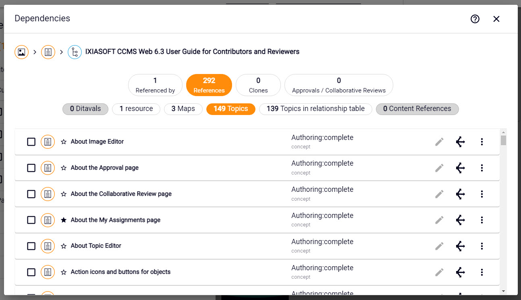Viewport: 521px width, 300px height.
Task: Unfavorite About the My Assignments page star
Action: point(64,220)
